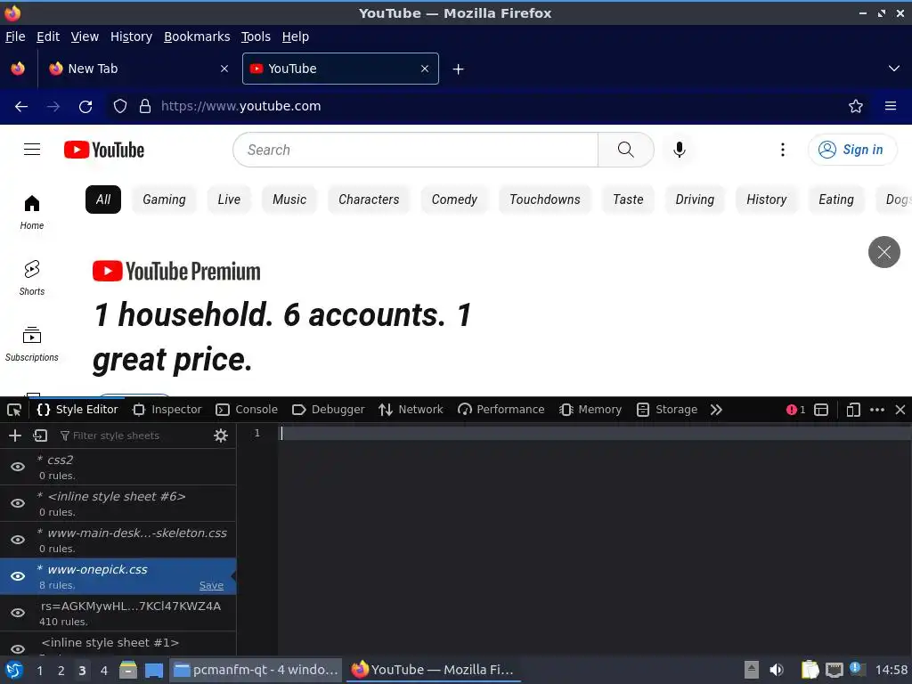Open Subscriptions in YouTube sidebar
Image resolution: width=912 pixels, height=684 pixels.
(32, 345)
